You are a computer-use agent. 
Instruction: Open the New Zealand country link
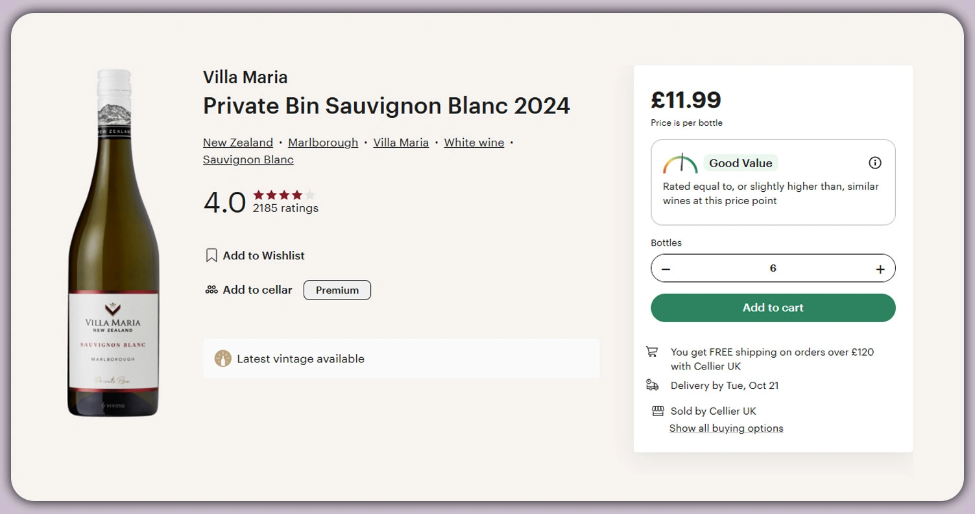click(x=238, y=143)
